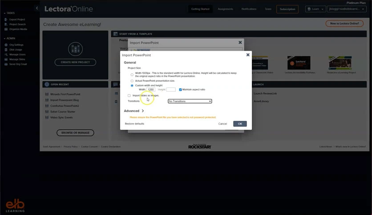The width and height of the screenshot is (372, 215).
Task: Click icon beside Wizards First PowerPoint
Action: 47,94
